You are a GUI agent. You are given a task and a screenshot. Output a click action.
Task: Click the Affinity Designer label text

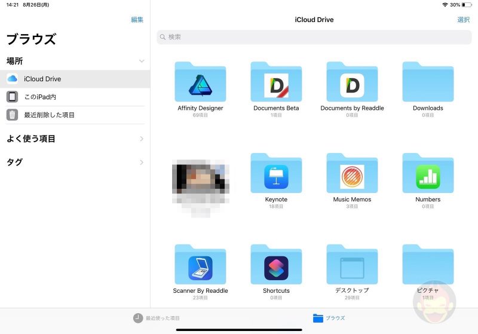pyautogui.click(x=200, y=108)
